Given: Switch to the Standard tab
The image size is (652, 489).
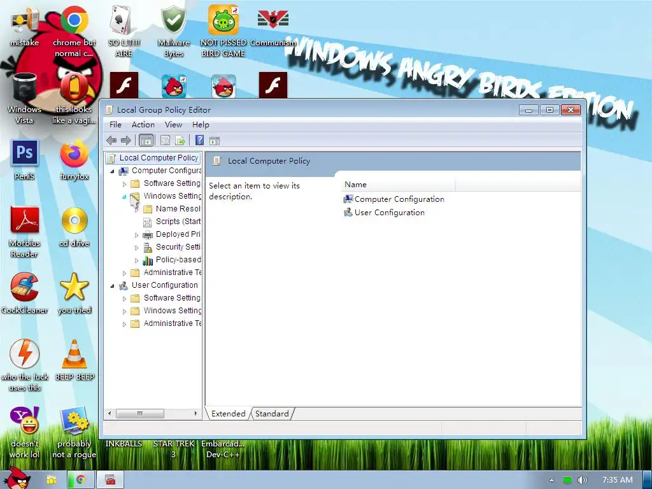Looking at the screenshot, I should [x=272, y=414].
